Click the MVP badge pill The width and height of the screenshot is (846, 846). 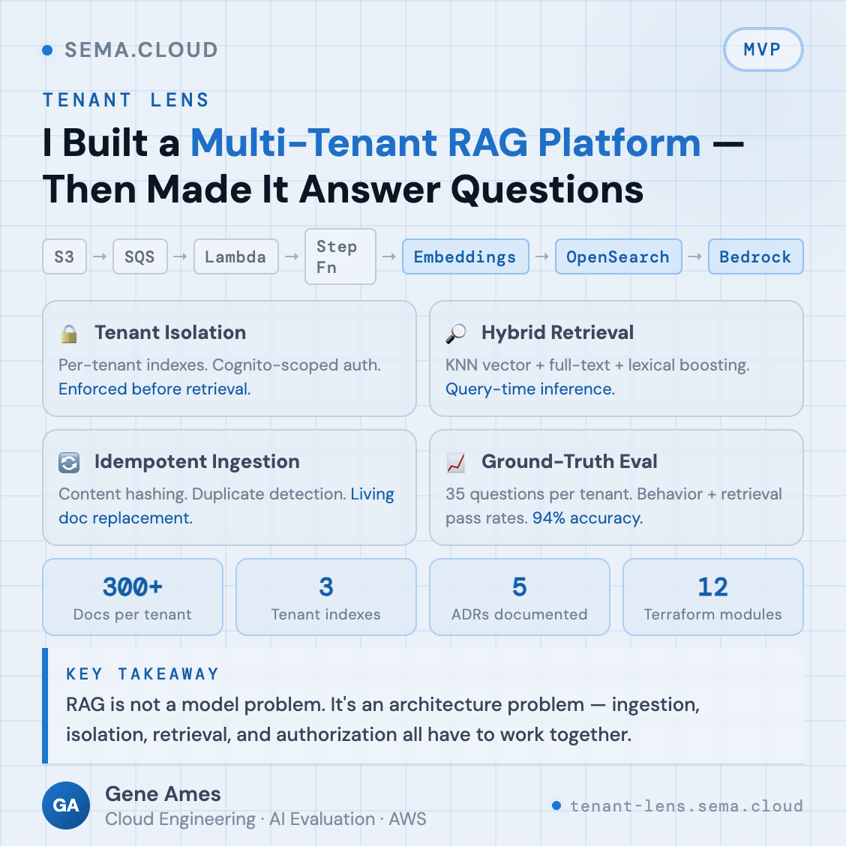tap(763, 49)
